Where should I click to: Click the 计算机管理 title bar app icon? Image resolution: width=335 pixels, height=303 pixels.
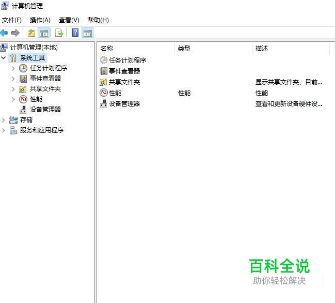5,6
